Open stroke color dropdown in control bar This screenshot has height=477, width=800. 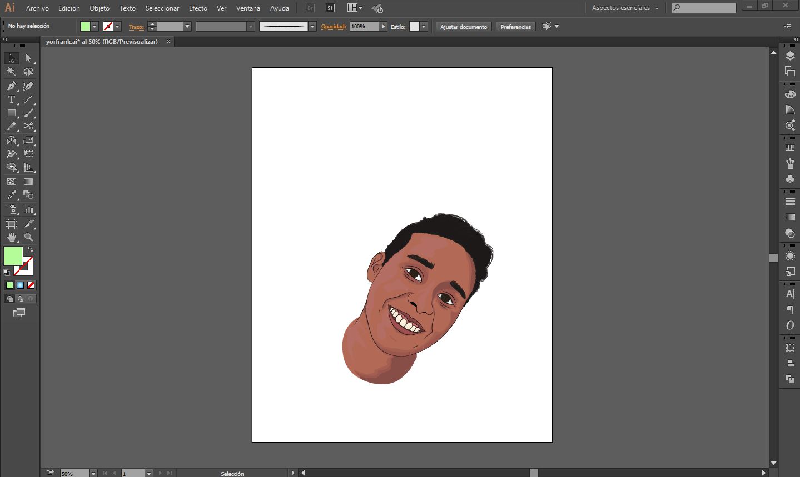(x=117, y=27)
